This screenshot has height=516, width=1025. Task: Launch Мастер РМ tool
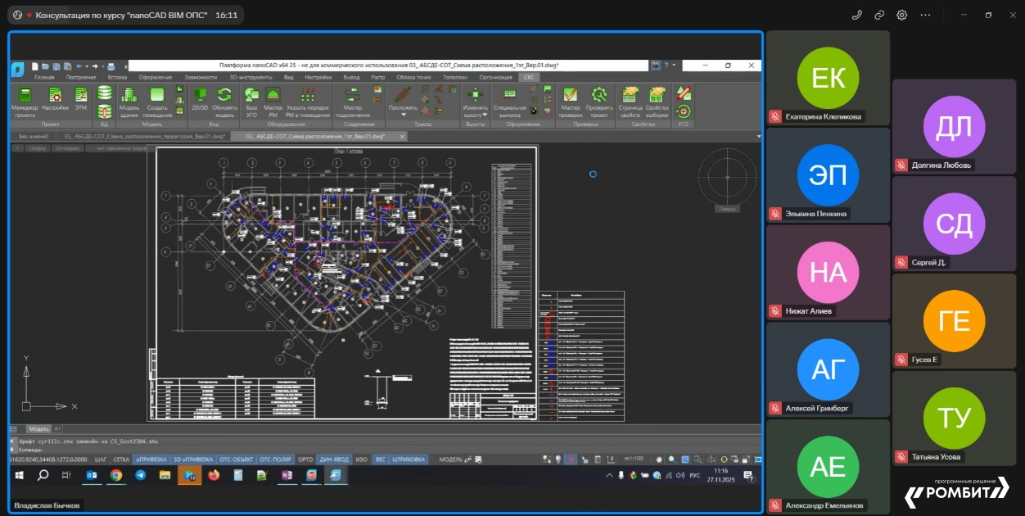coord(273,102)
